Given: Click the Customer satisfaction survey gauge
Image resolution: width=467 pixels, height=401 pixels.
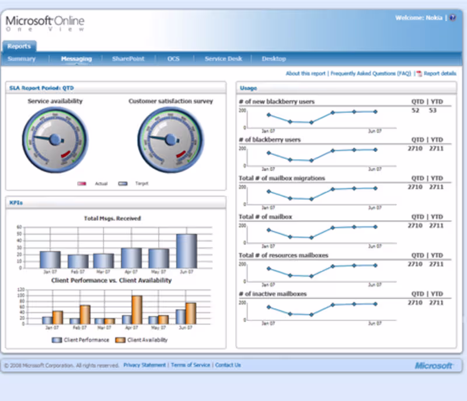Looking at the screenshot, I should point(170,140).
